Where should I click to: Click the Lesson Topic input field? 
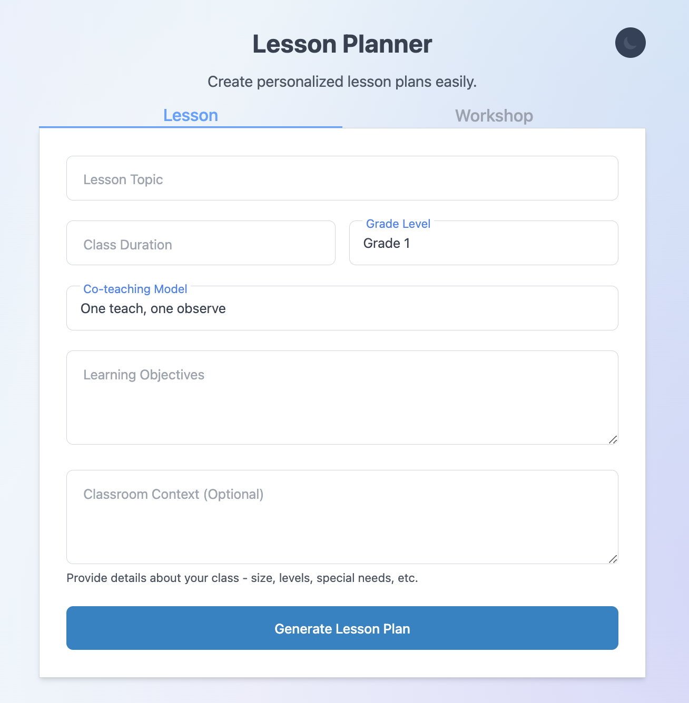(342, 178)
